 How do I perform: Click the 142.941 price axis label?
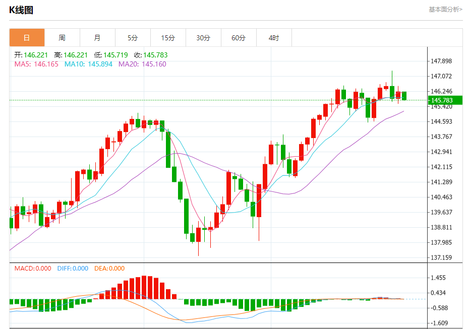tap(441, 152)
